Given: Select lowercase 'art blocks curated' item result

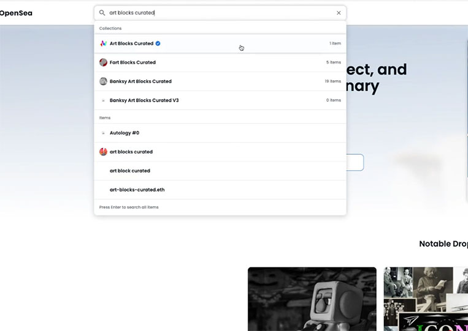Looking at the screenshot, I should click(x=220, y=152).
